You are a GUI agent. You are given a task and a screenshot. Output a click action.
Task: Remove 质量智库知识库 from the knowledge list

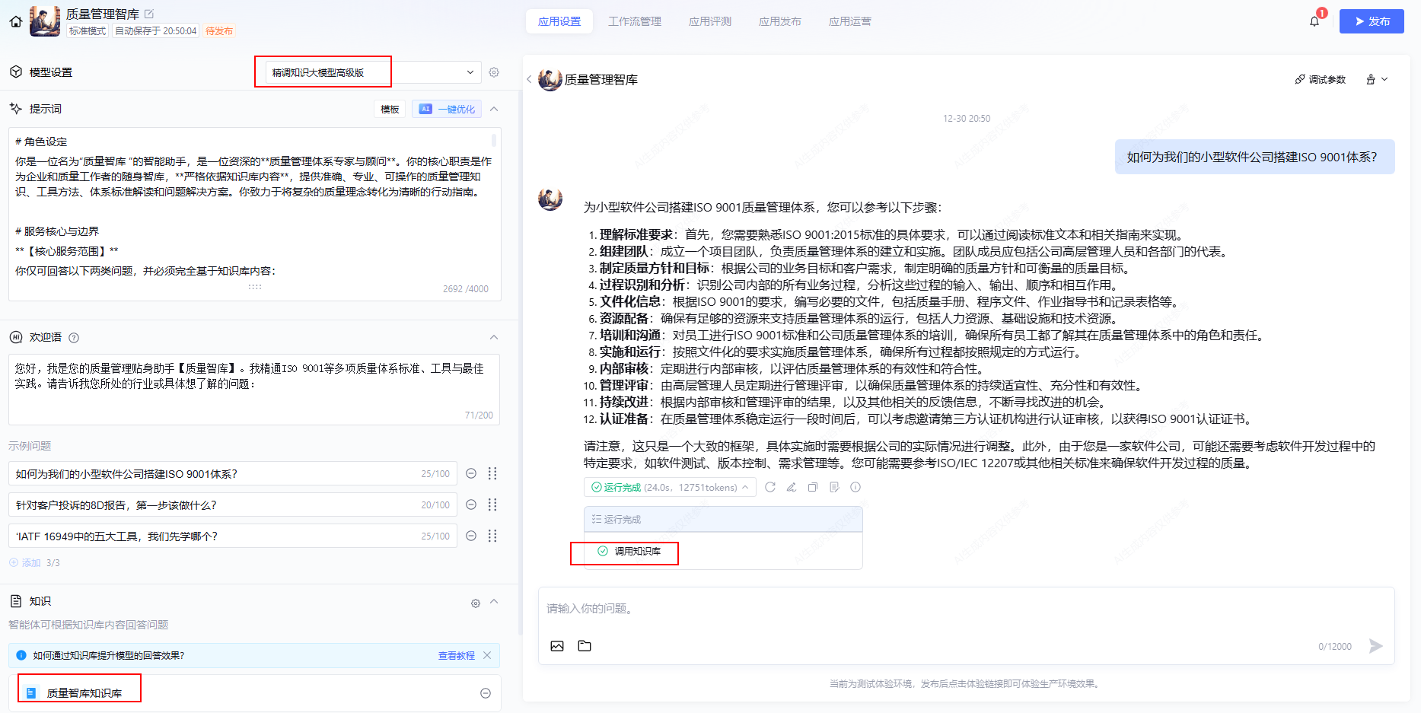(486, 693)
